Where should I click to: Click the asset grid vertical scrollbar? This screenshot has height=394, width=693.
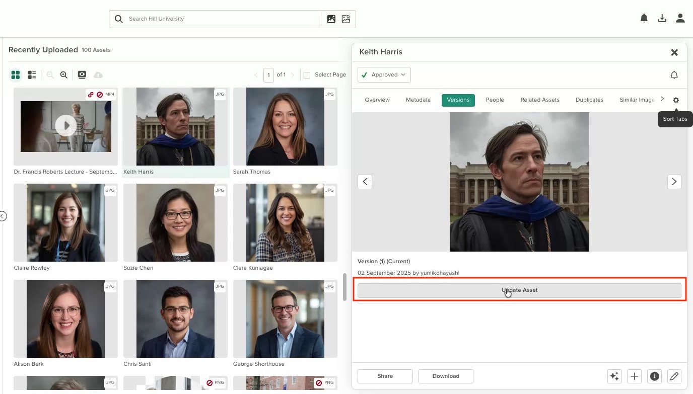pos(344,287)
